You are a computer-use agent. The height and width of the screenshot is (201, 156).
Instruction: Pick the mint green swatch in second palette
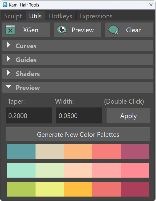pos(21,170)
